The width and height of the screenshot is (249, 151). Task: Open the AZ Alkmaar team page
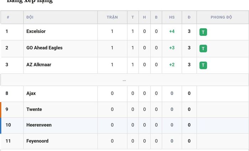(x=39, y=65)
